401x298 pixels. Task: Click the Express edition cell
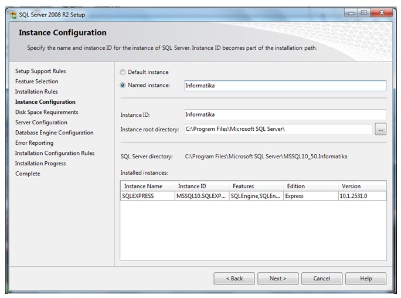[311, 196]
